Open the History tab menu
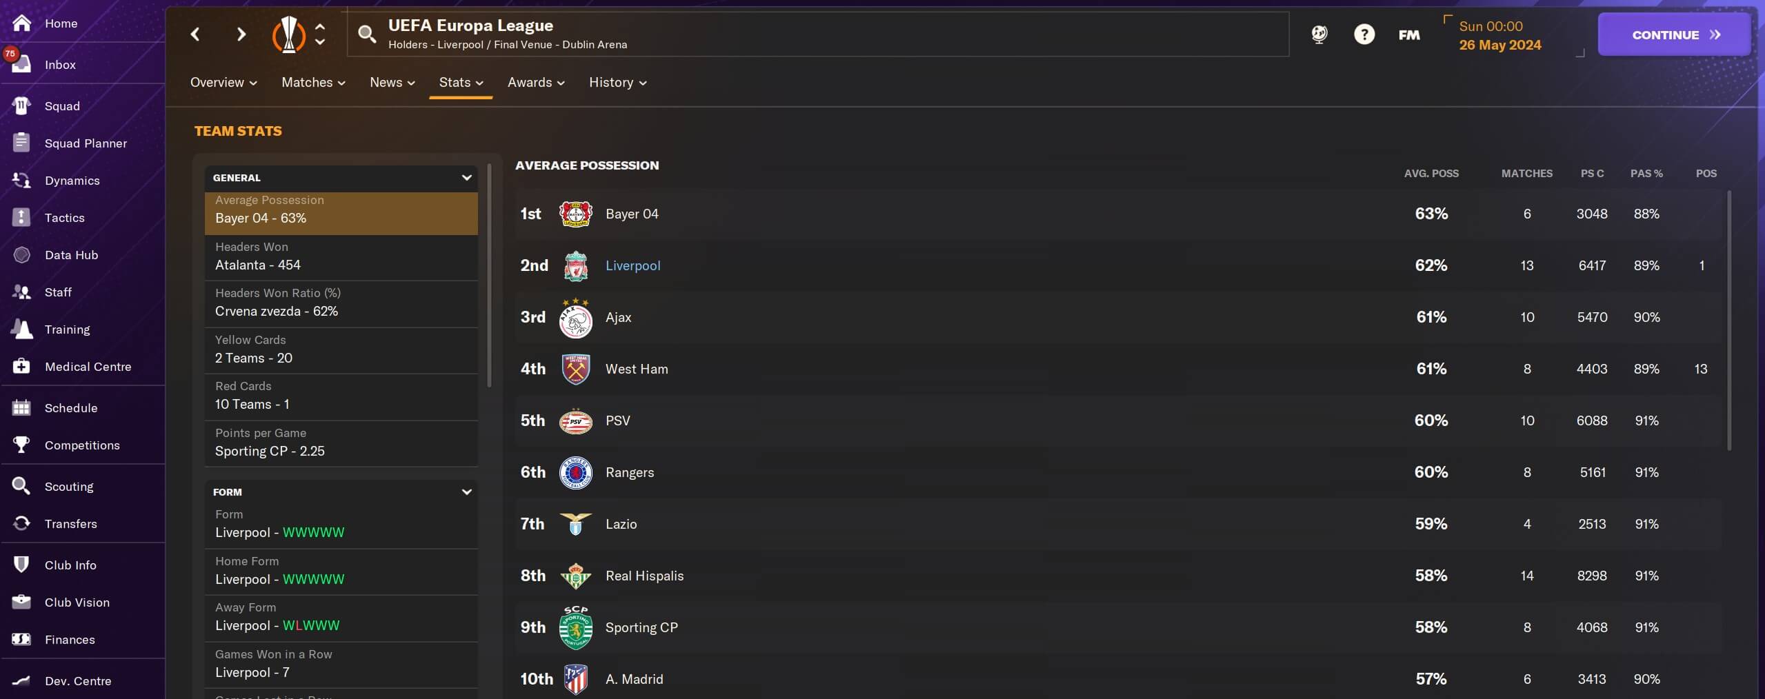The width and height of the screenshot is (1765, 699). 617,83
